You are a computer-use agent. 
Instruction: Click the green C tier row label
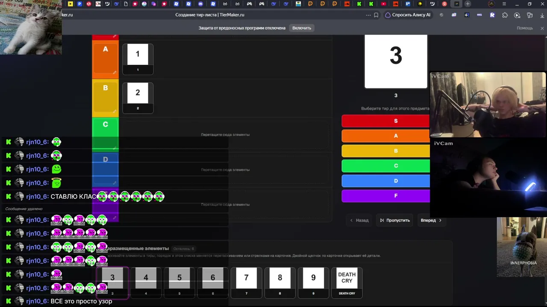105,135
